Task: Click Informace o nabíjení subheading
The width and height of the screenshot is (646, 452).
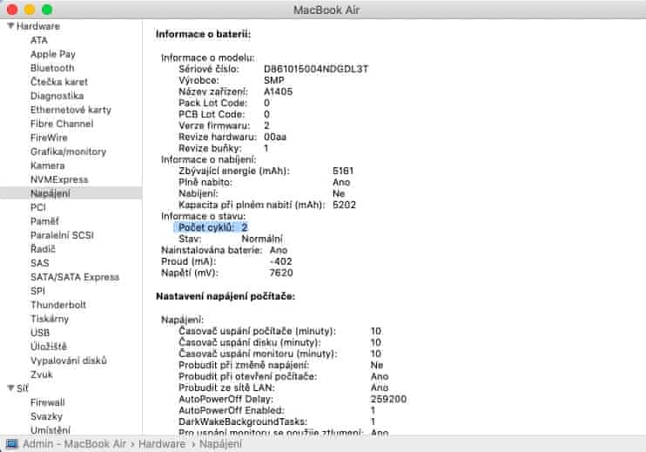Action: tap(208, 159)
